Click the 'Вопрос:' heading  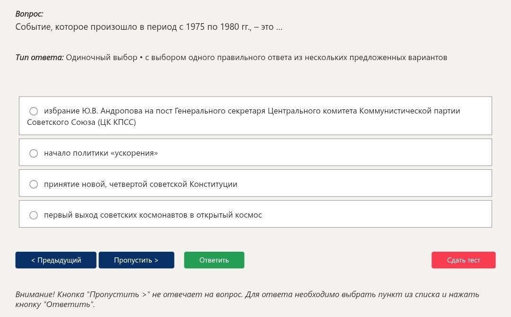pyautogui.click(x=29, y=14)
